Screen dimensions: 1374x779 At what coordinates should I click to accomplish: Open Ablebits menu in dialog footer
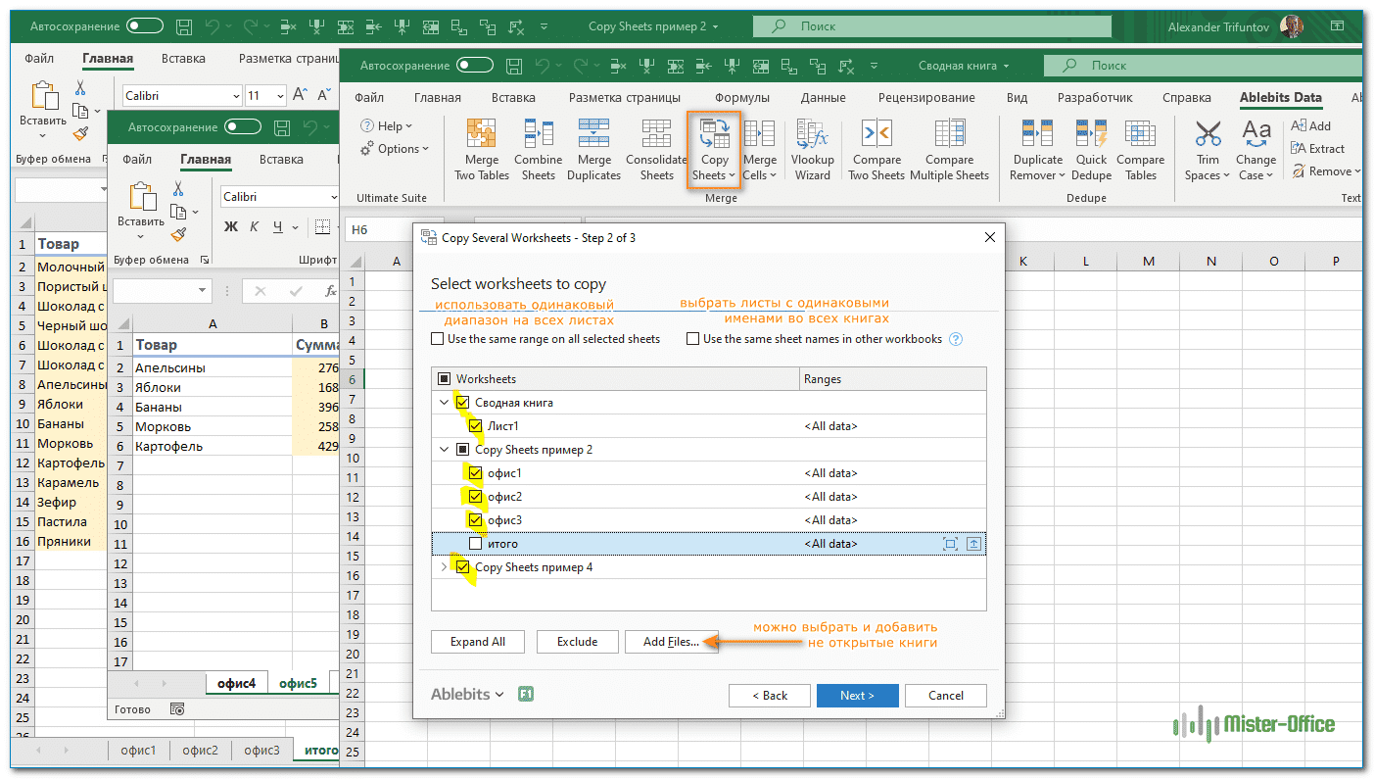pos(467,695)
